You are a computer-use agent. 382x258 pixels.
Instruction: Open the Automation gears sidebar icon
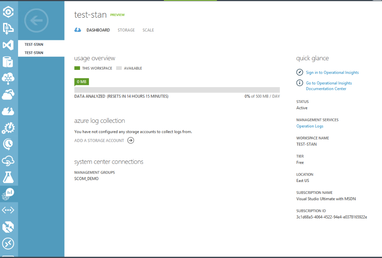(8, 127)
